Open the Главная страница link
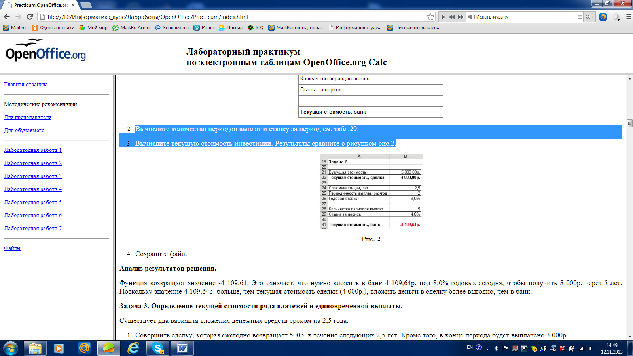The image size is (633, 356). coord(26,84)
